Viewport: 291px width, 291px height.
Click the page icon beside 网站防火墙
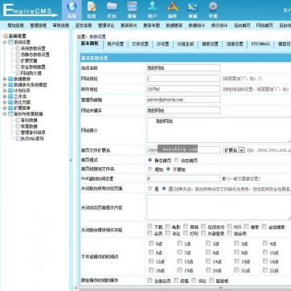[18, 73]
